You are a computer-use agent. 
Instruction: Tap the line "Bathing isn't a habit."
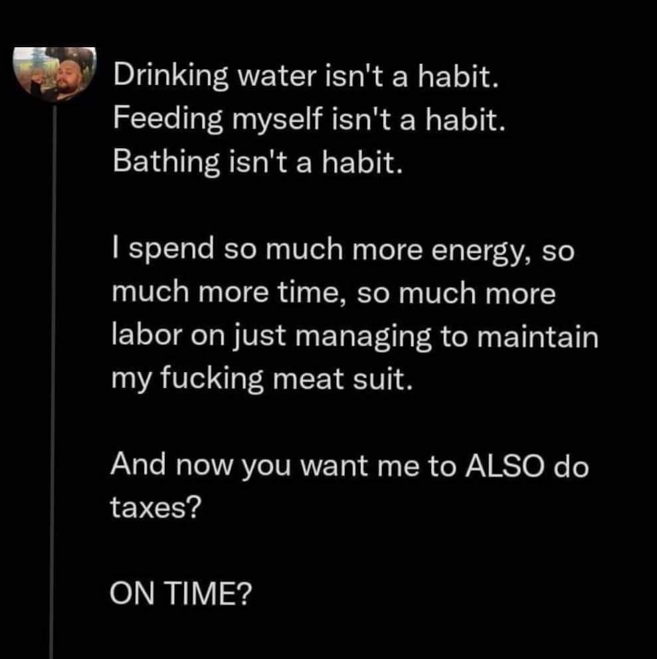[x=258, y=161]
